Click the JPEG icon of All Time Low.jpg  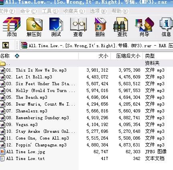[3, 152]
